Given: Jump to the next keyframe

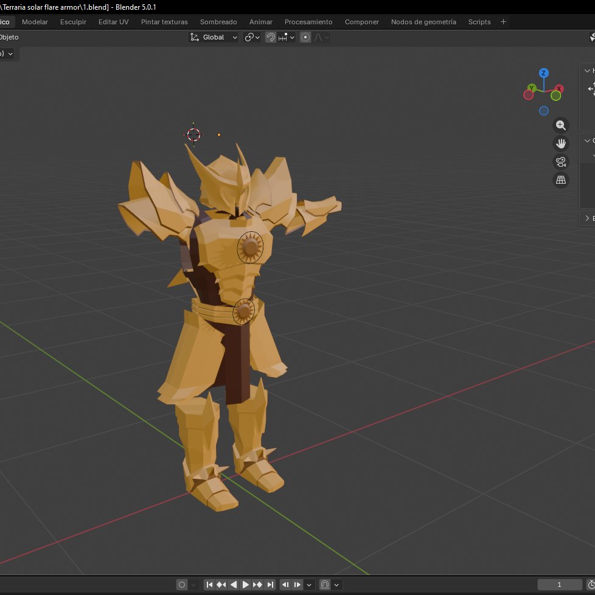Looking at the screenshot, I should pos(258,585).
